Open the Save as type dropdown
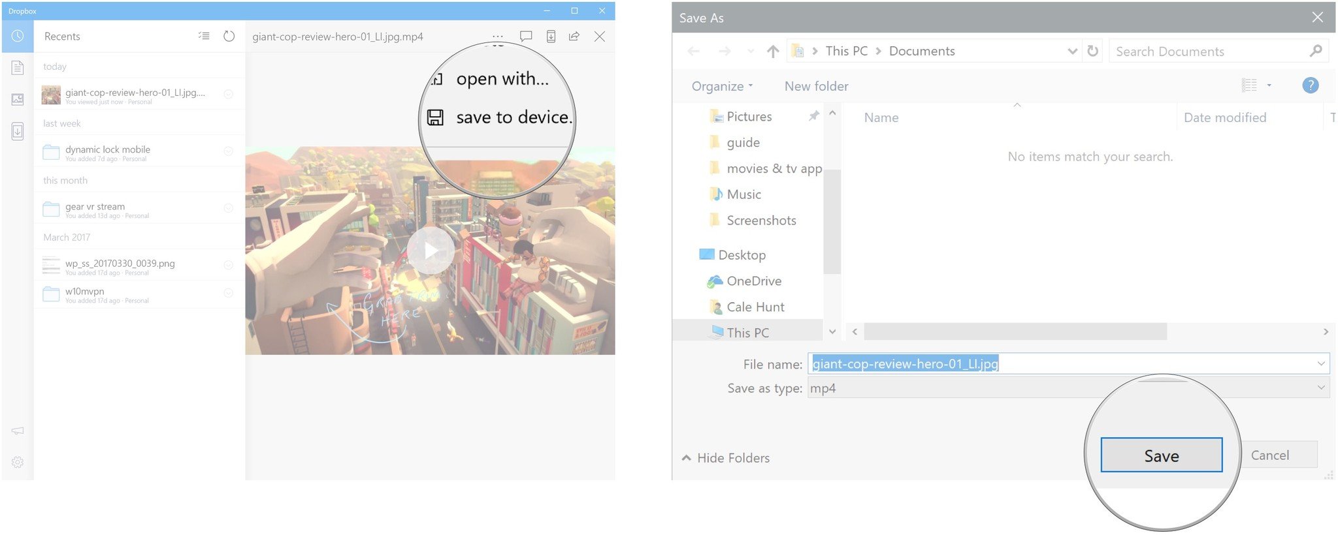 pyautogui.click(x=1068, y=388)
